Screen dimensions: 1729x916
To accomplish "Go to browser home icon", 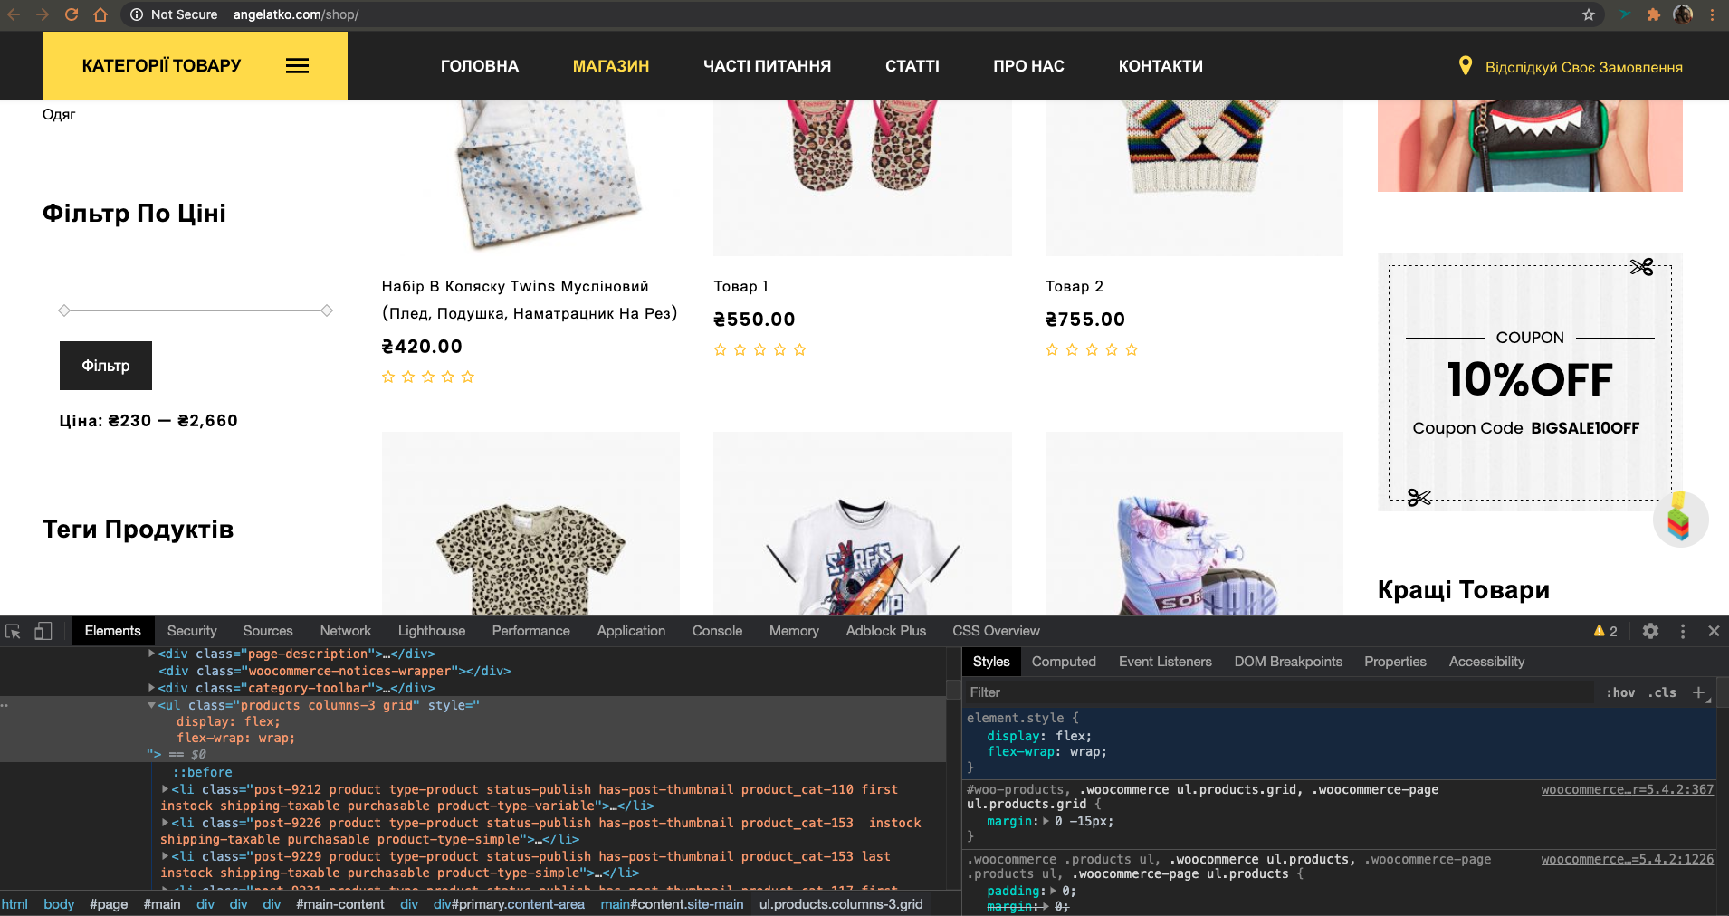I will point(100,14).
